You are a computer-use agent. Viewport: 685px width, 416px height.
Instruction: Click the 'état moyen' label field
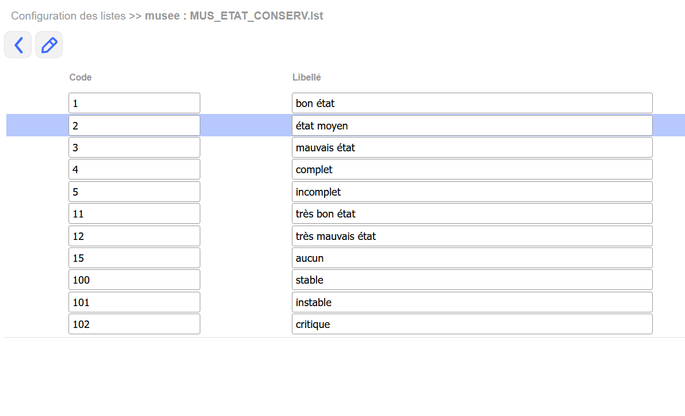pyautogui.click(x=472, y=125)
